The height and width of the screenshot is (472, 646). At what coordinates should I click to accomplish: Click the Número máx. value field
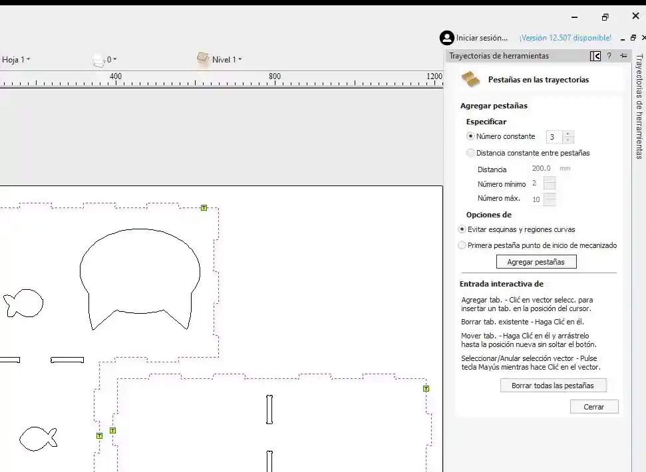pyautogui.click(x=537, y=199)
